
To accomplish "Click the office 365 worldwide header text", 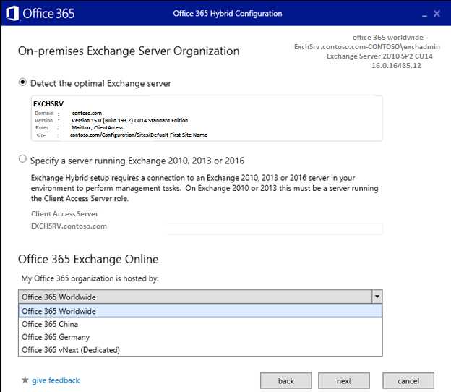I will [387, 38].
